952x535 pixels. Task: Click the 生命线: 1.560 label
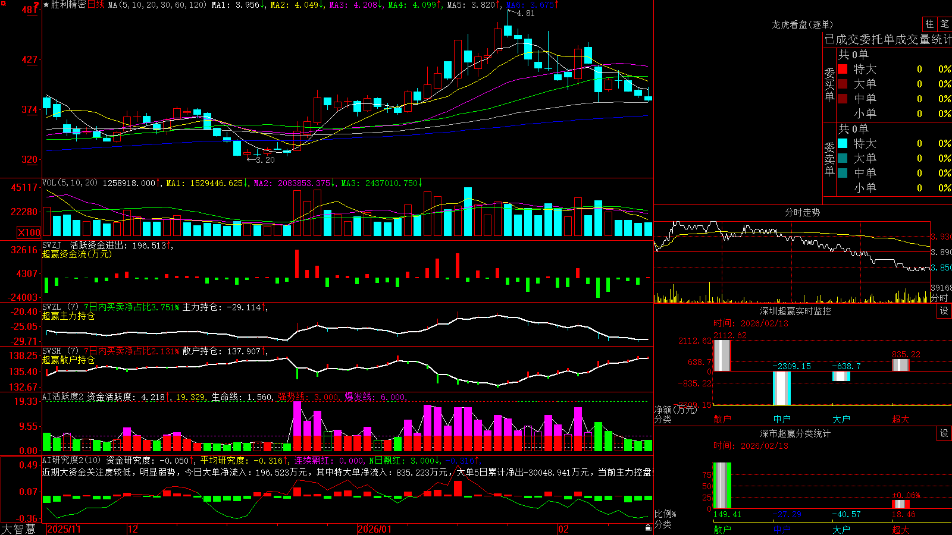242,397
